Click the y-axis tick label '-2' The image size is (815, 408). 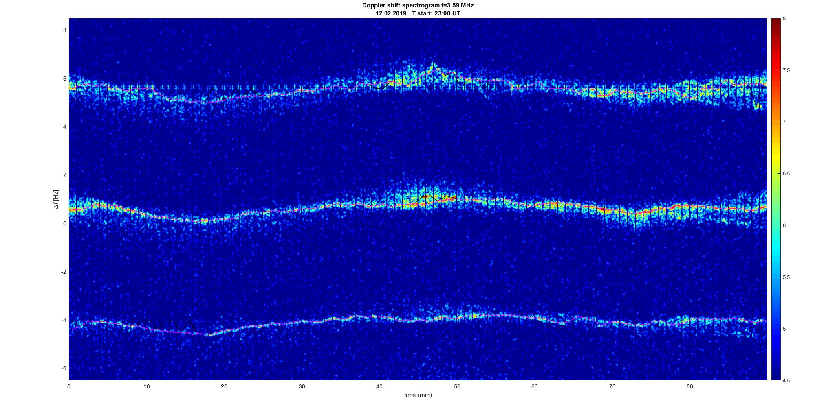coord(64,272)
